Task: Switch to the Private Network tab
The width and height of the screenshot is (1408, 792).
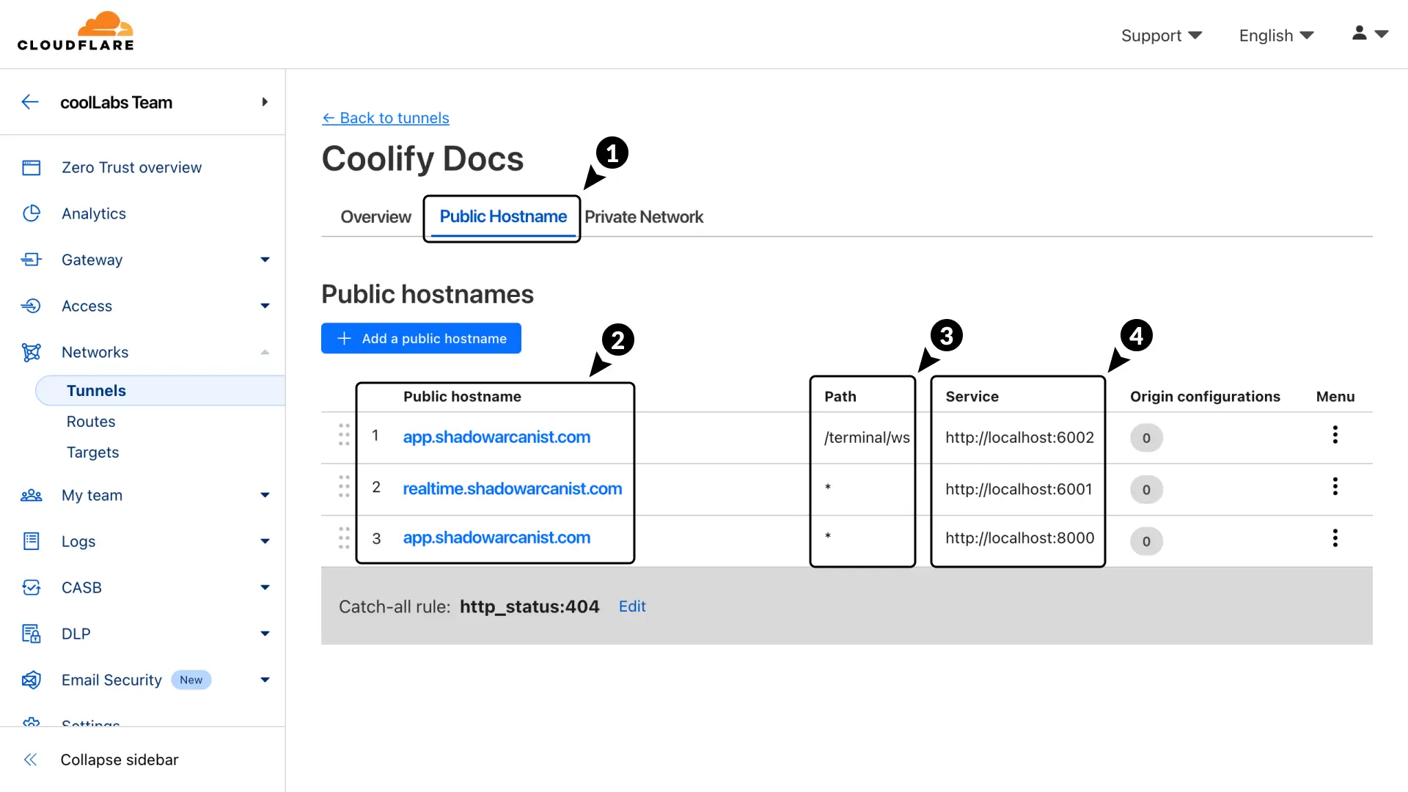Action: click(643, 217)
